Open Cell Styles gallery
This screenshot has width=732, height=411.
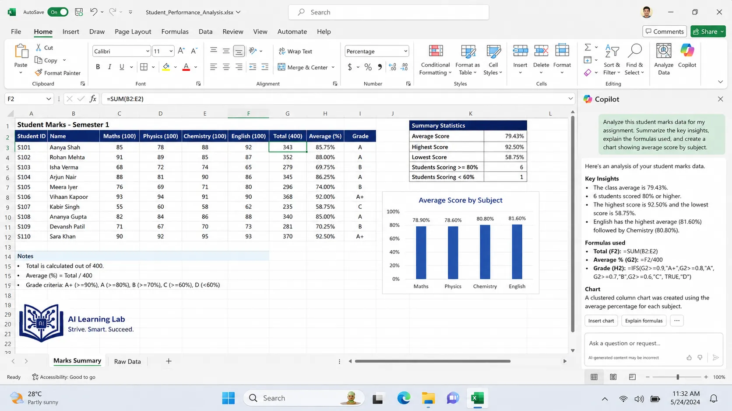(493, 60)
